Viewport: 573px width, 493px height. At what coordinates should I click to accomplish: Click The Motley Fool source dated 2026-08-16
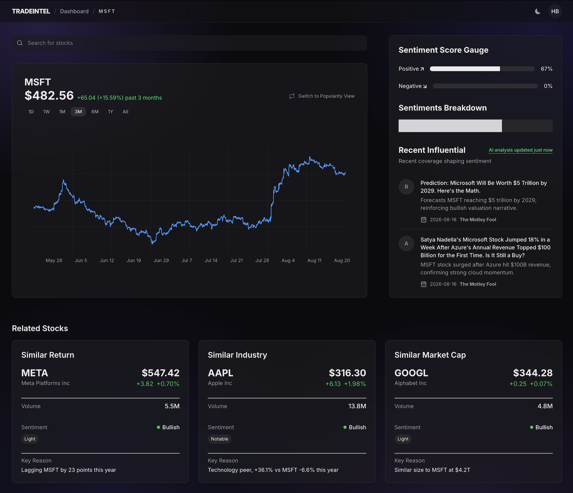pos(478,284)
